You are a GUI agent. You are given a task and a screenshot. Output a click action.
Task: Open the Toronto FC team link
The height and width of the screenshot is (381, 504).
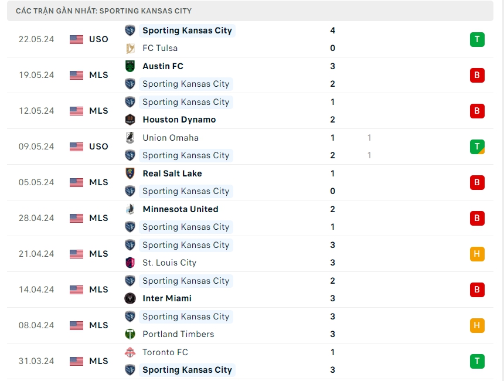pos(165,352)
